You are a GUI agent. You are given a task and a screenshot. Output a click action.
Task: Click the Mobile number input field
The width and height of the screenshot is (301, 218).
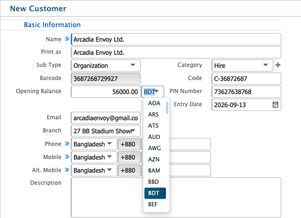(x=190, y=157)
